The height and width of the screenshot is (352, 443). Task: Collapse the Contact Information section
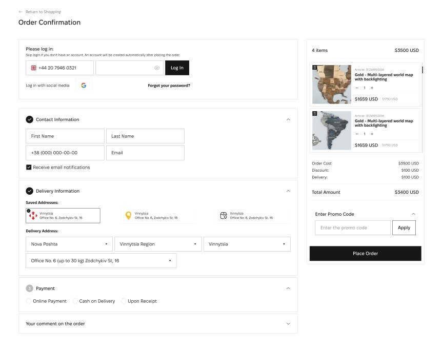coord(288,119)
